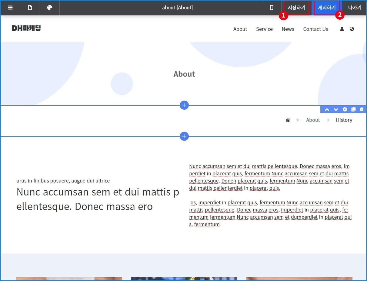Move block up with the up chevron
The height and width of the screenshot is (281, 367).
pyautogui.click(x=327, y=109)
